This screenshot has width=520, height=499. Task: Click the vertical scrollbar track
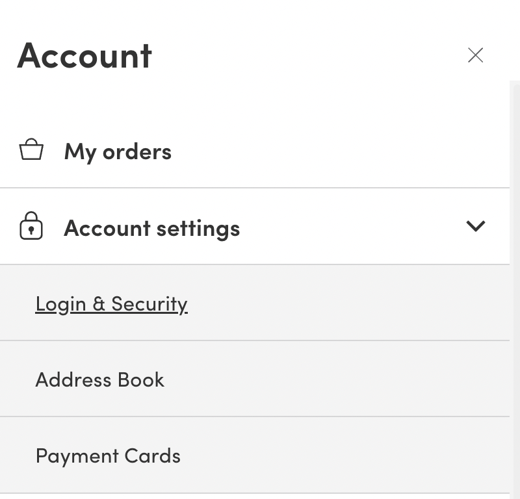pos(515,292)
